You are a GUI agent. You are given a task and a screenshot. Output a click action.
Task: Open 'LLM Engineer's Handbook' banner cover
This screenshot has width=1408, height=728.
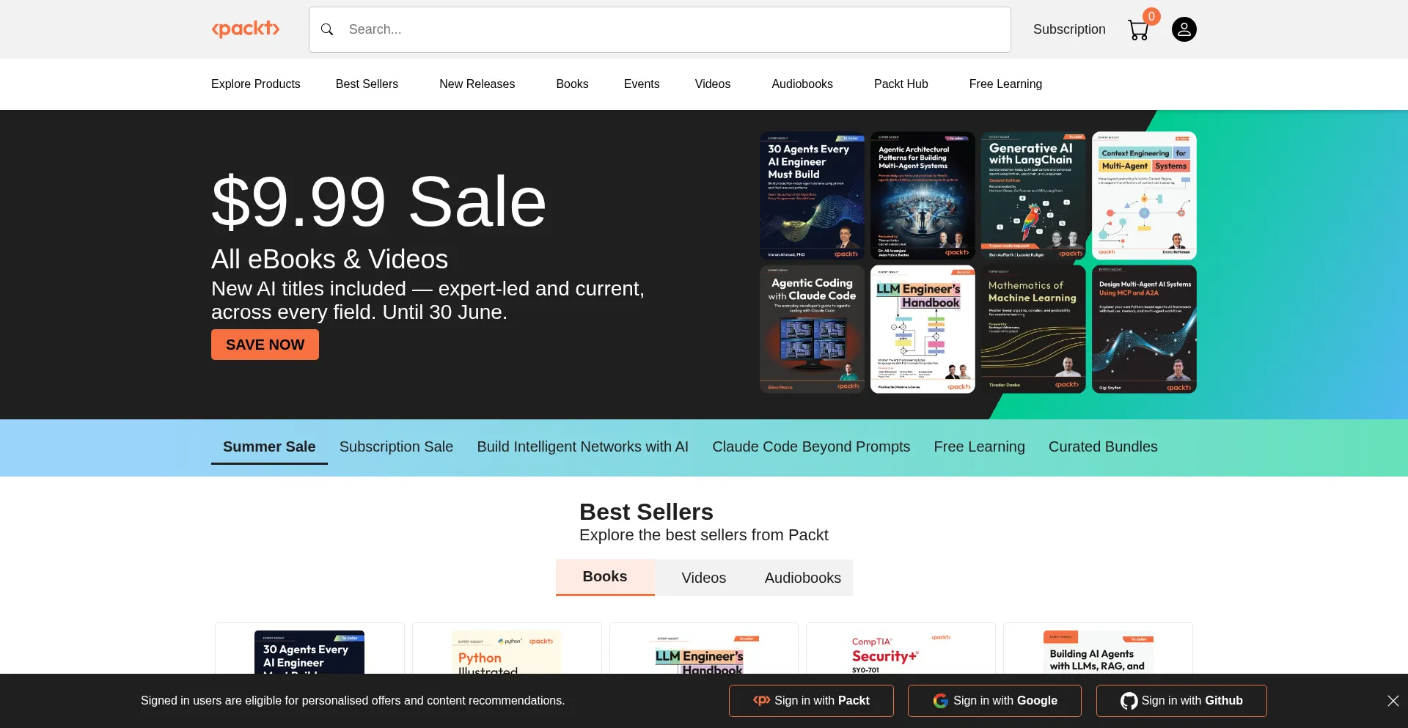(x=923, y=329)
